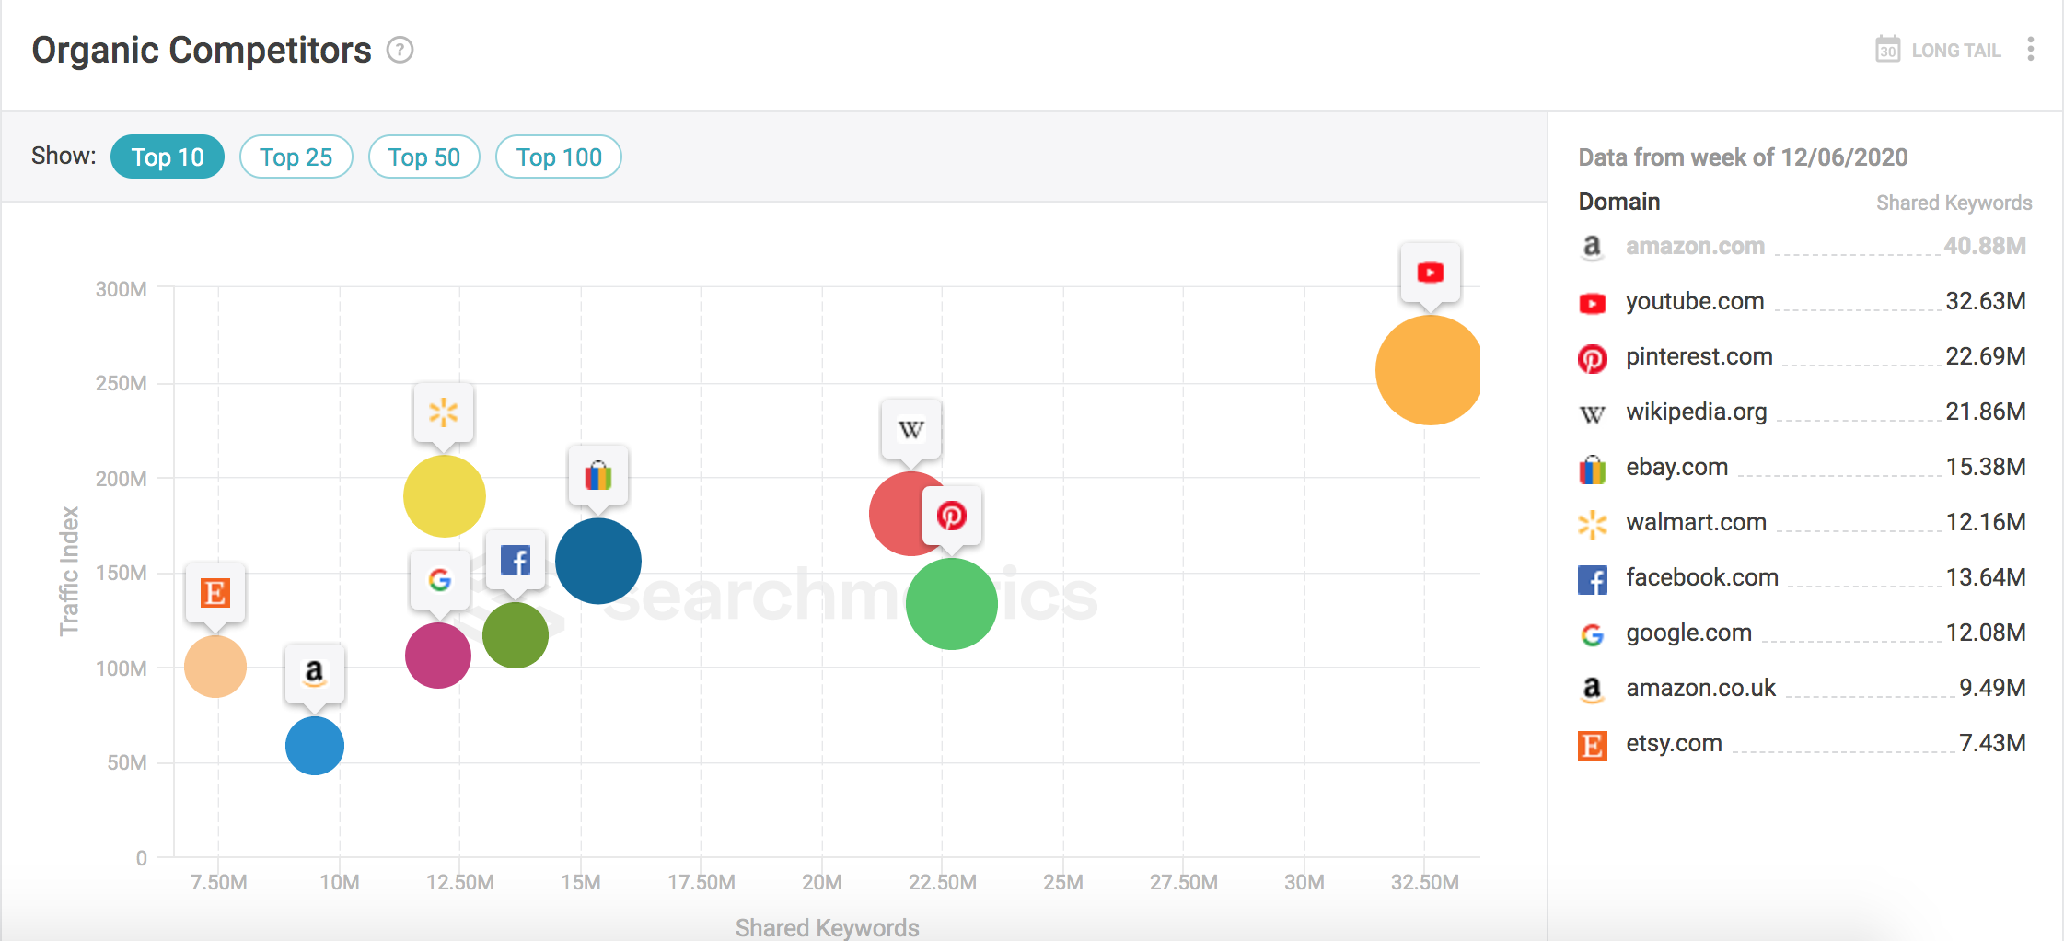The width and height of the screenshot is (2064, 941).
Task: Select the Top 10 filter
Action: coord(168,157)
